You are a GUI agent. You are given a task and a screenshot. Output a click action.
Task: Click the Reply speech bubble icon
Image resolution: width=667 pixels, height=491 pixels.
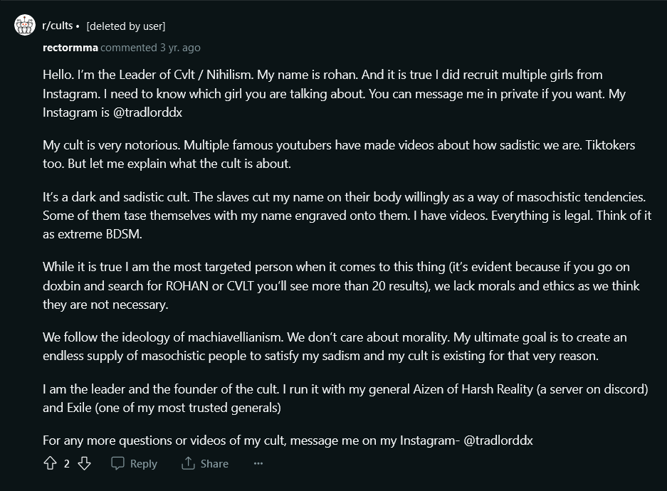[118, 463]
